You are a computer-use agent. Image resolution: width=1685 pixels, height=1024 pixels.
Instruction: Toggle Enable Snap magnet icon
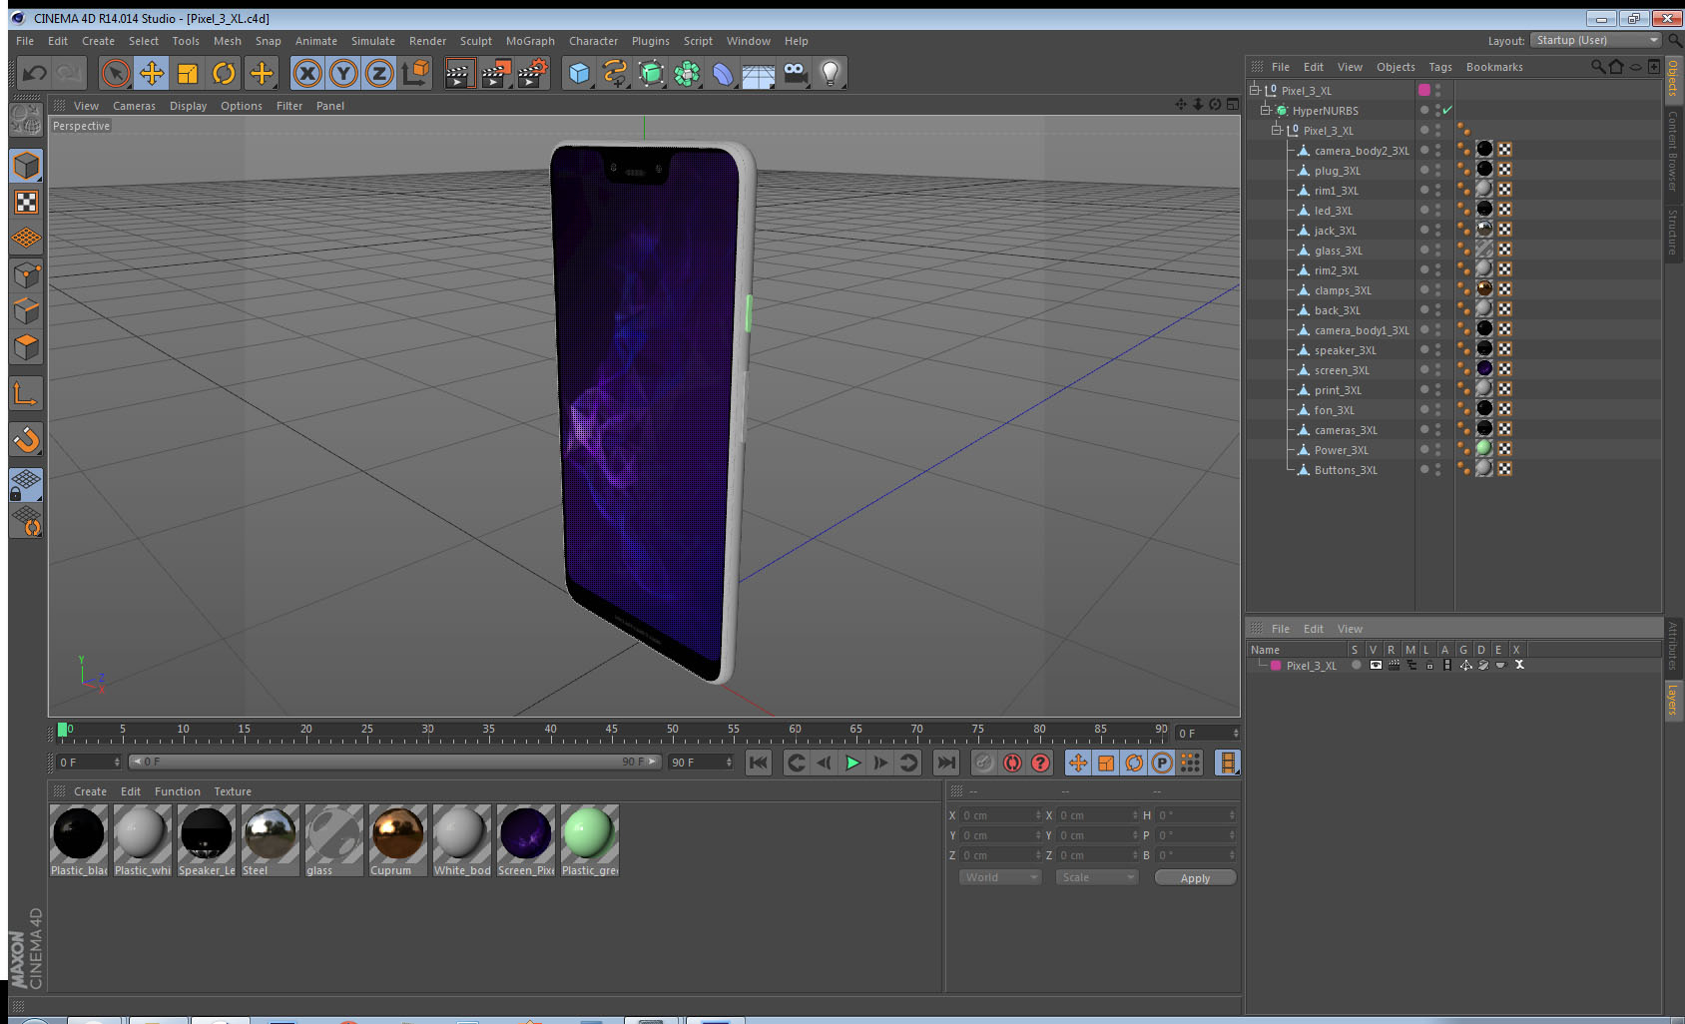(26, 439)
